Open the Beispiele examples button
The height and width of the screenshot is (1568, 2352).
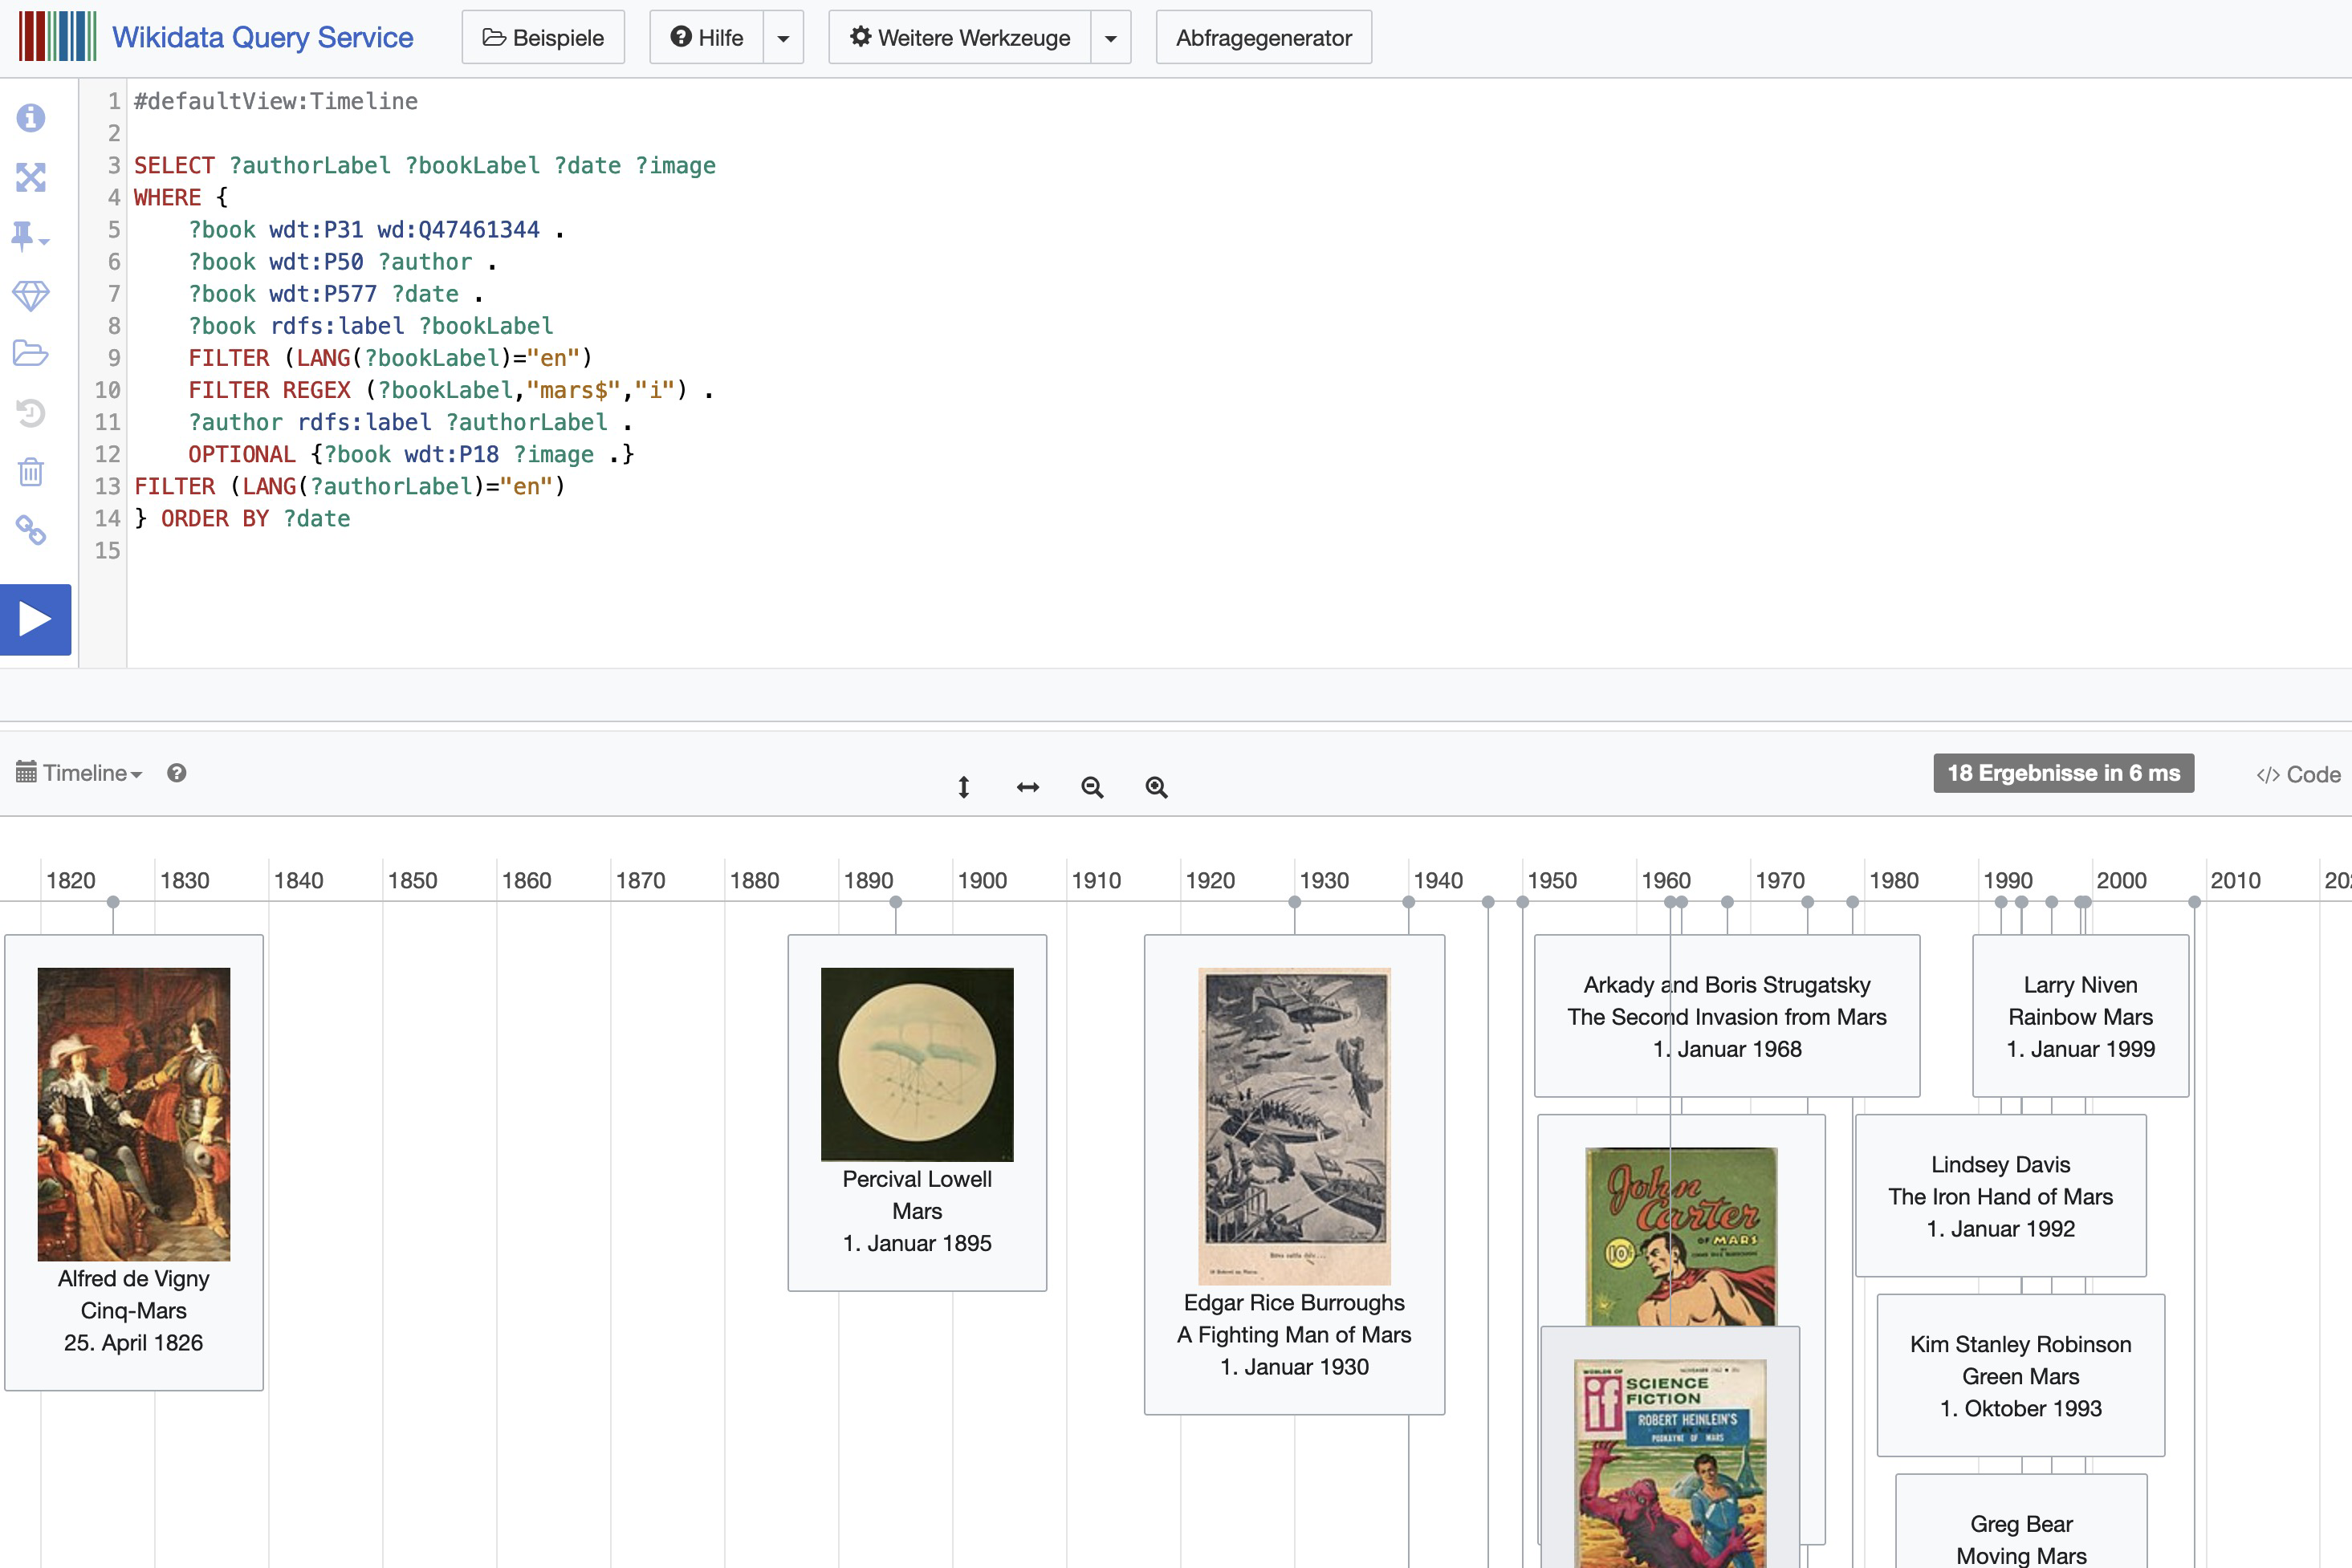(543, 37)
